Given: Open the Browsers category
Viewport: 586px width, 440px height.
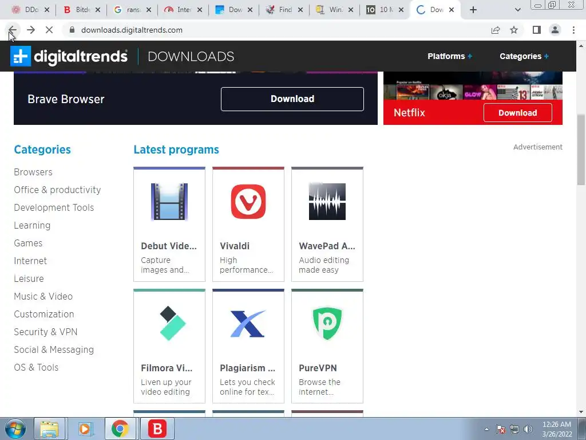Looking at the screenshot, I should click(x=33, y=172).
